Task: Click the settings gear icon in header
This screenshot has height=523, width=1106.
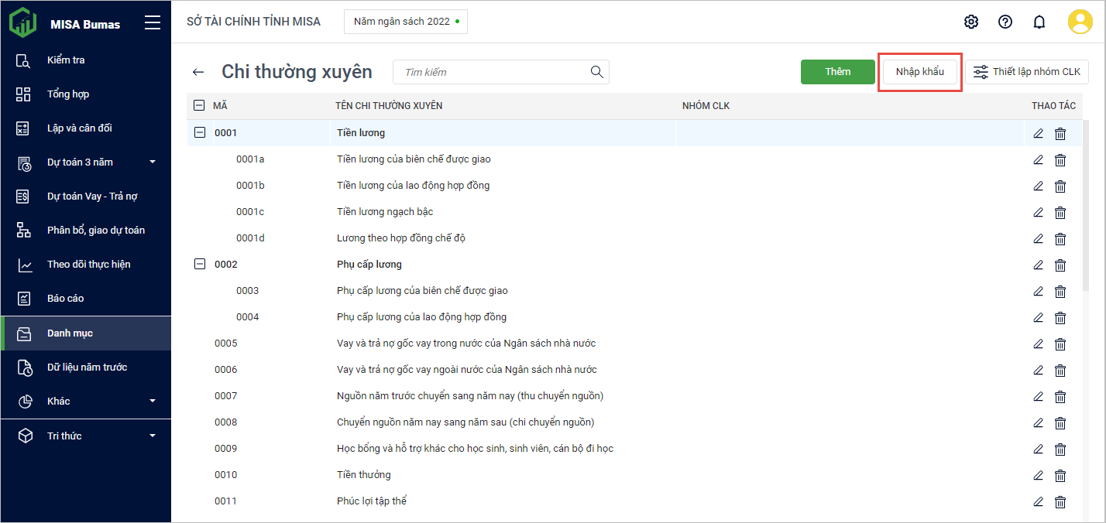Action: tap(970, 22)
